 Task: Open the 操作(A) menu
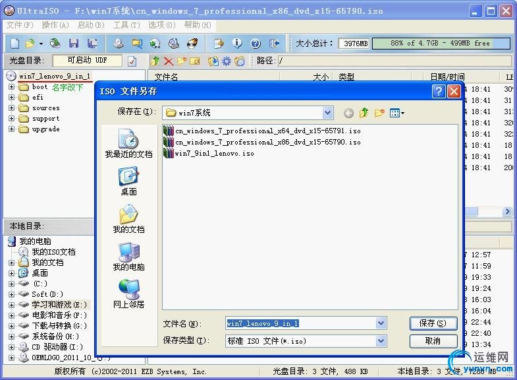pyautogui.click(x=55, y=25)
